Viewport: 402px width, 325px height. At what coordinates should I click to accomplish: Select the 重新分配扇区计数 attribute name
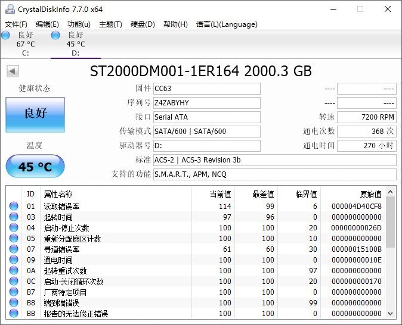pyautogui.click(x=72, y=239)
